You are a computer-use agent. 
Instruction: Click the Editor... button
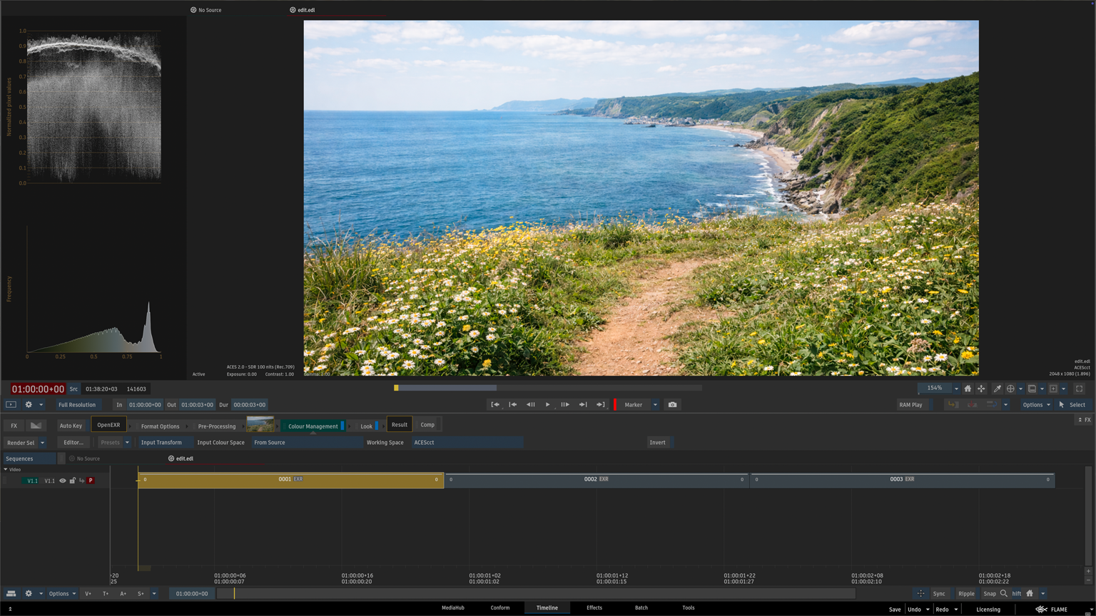pyautogui.click(x=73, y=442)
